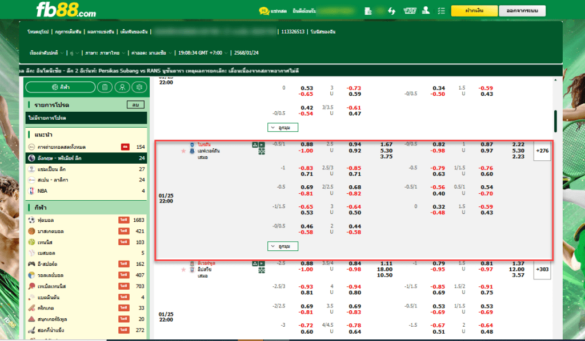
Task: Select the e-sports gamepad row
Action: tap(86, 264)
